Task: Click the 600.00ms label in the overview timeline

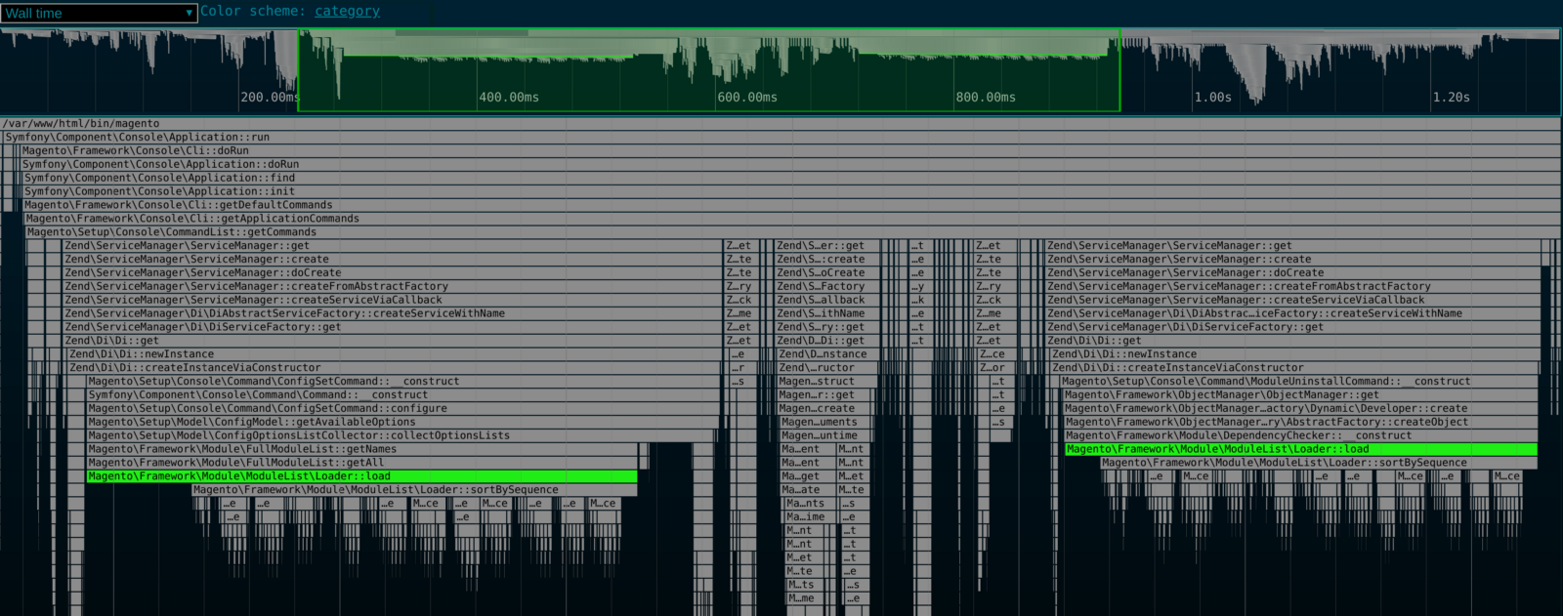Action: click(747, 98)
